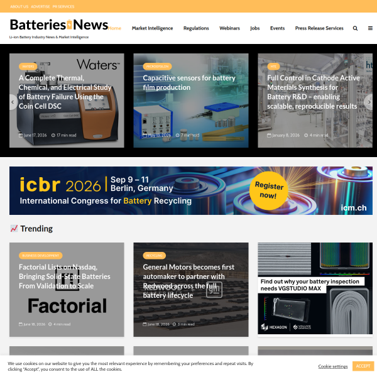Screen dimensions: 377x377
Task: Open Coin Cell DSC battery failure article
Action: (65, 92)
